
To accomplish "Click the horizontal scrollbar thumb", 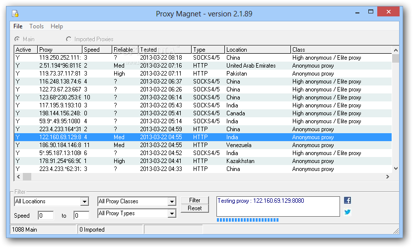I will coord(27,176).
